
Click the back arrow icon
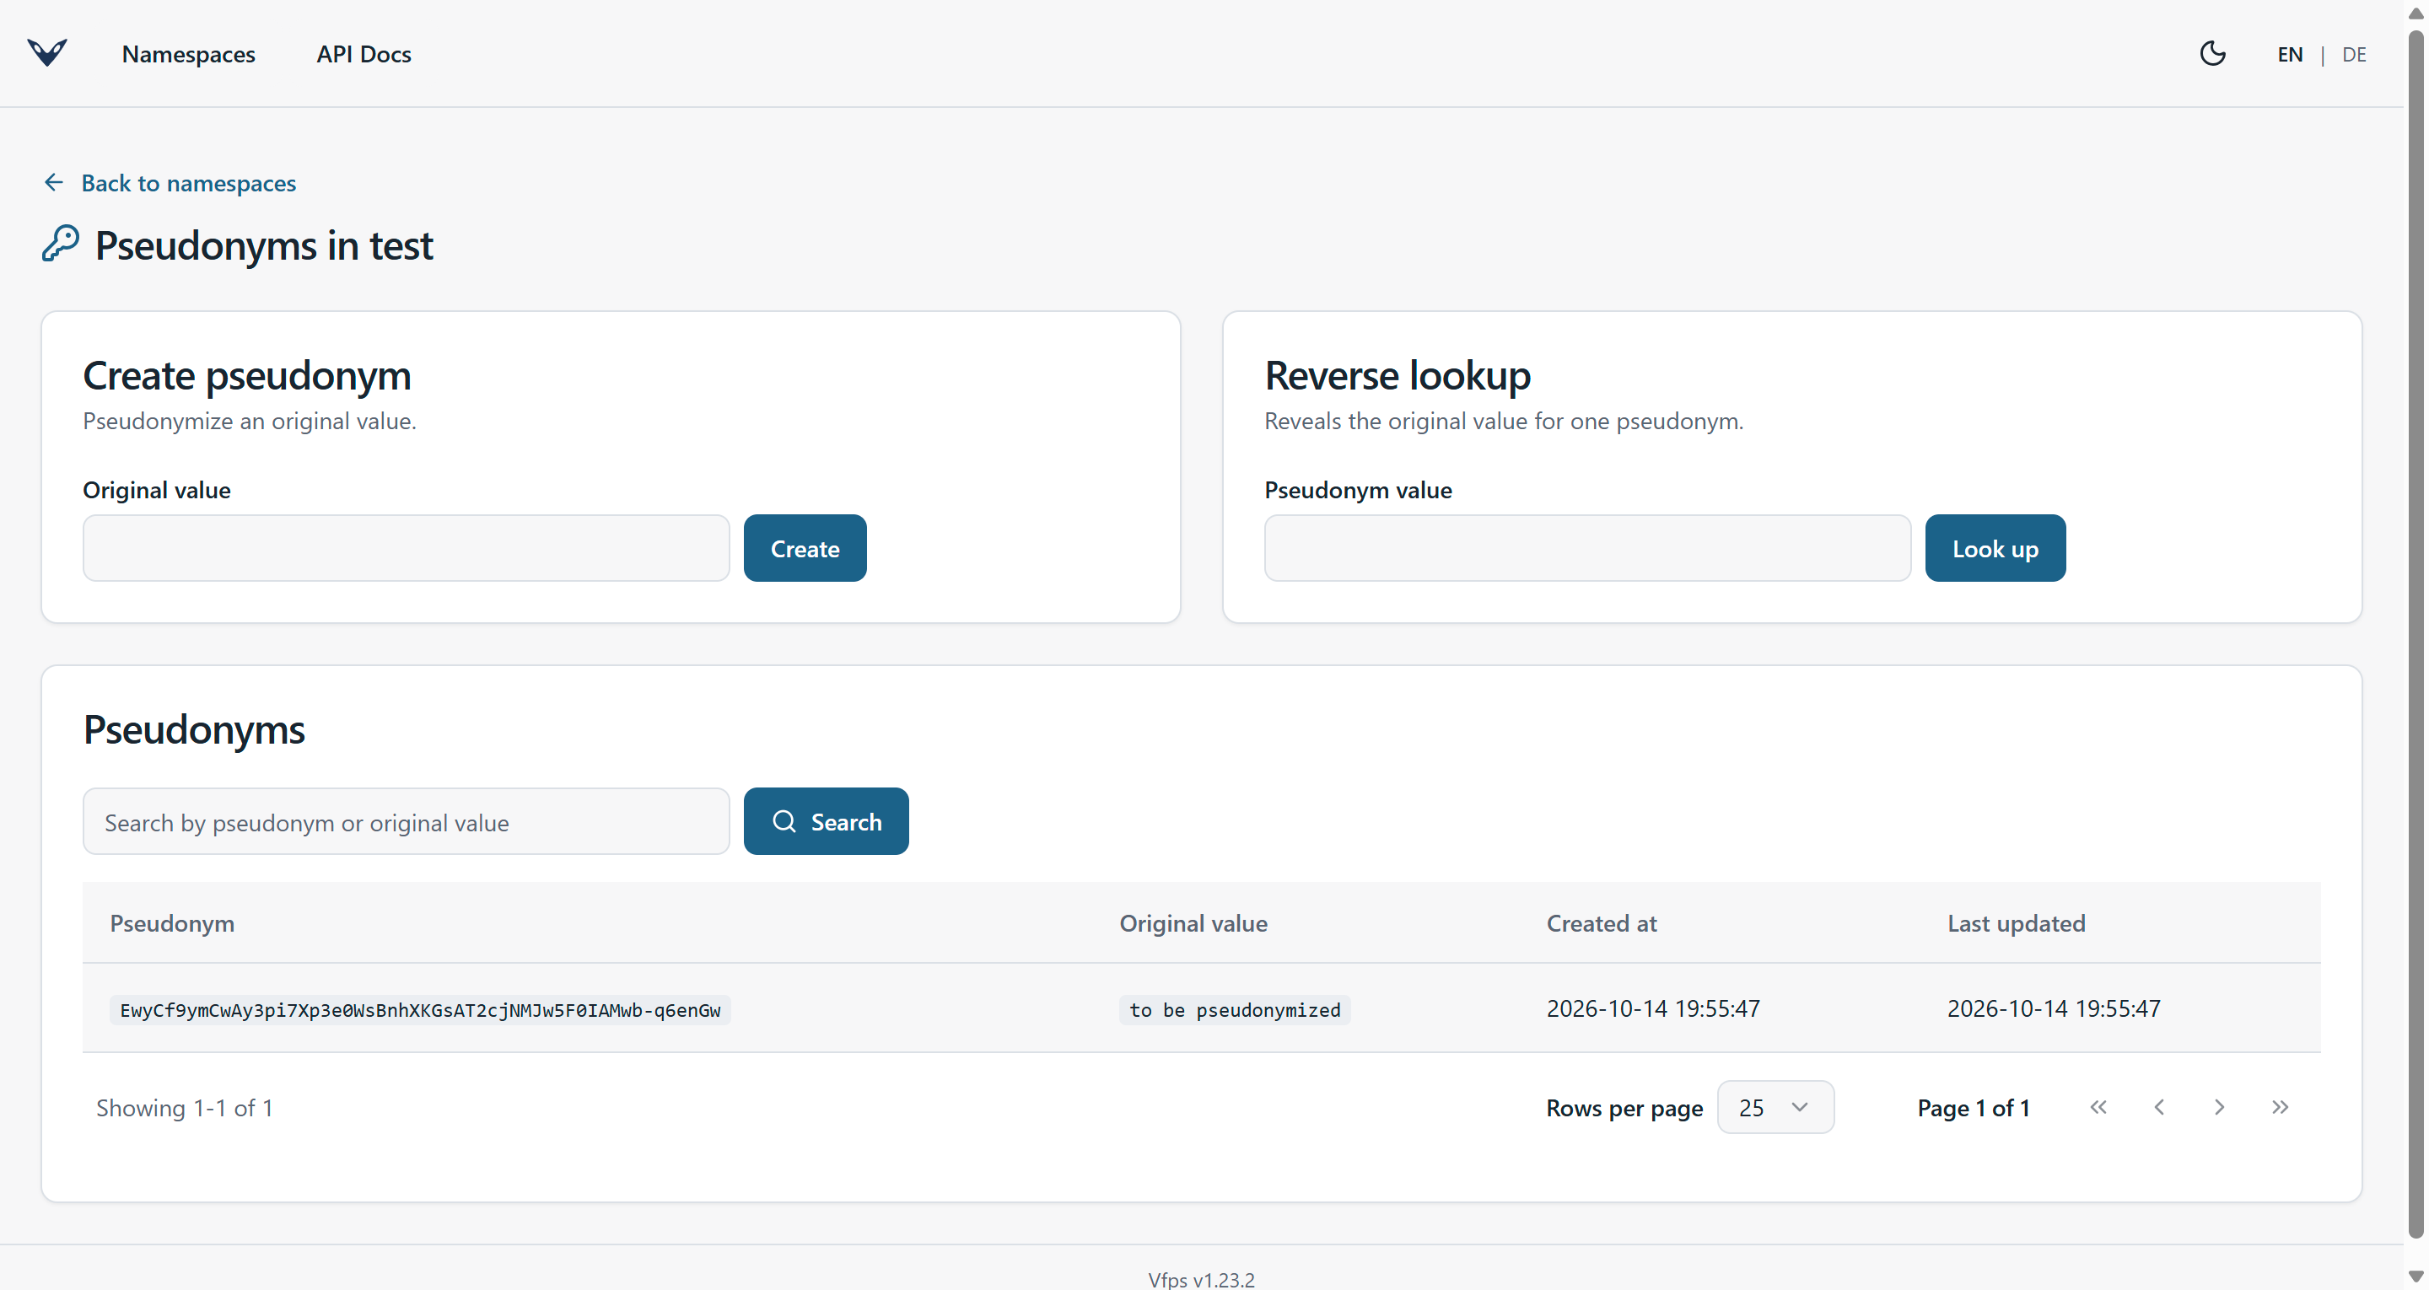coord(54,182)
